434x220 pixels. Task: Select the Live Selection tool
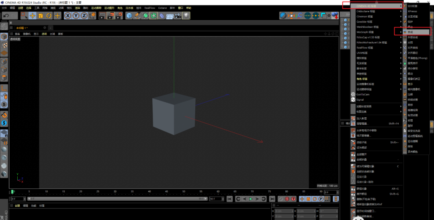click(24, 16)
